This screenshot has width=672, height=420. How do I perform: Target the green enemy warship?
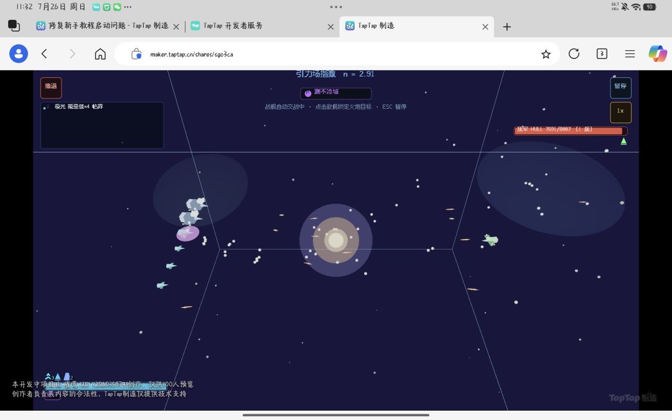click(490, 240)
